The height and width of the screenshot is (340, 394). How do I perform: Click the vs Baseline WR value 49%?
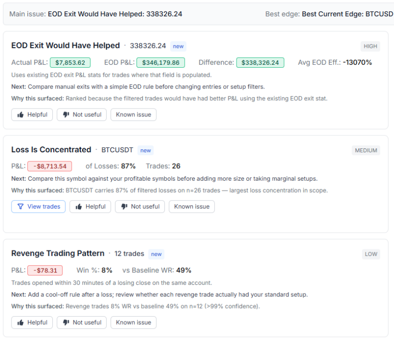coord(184,270)
